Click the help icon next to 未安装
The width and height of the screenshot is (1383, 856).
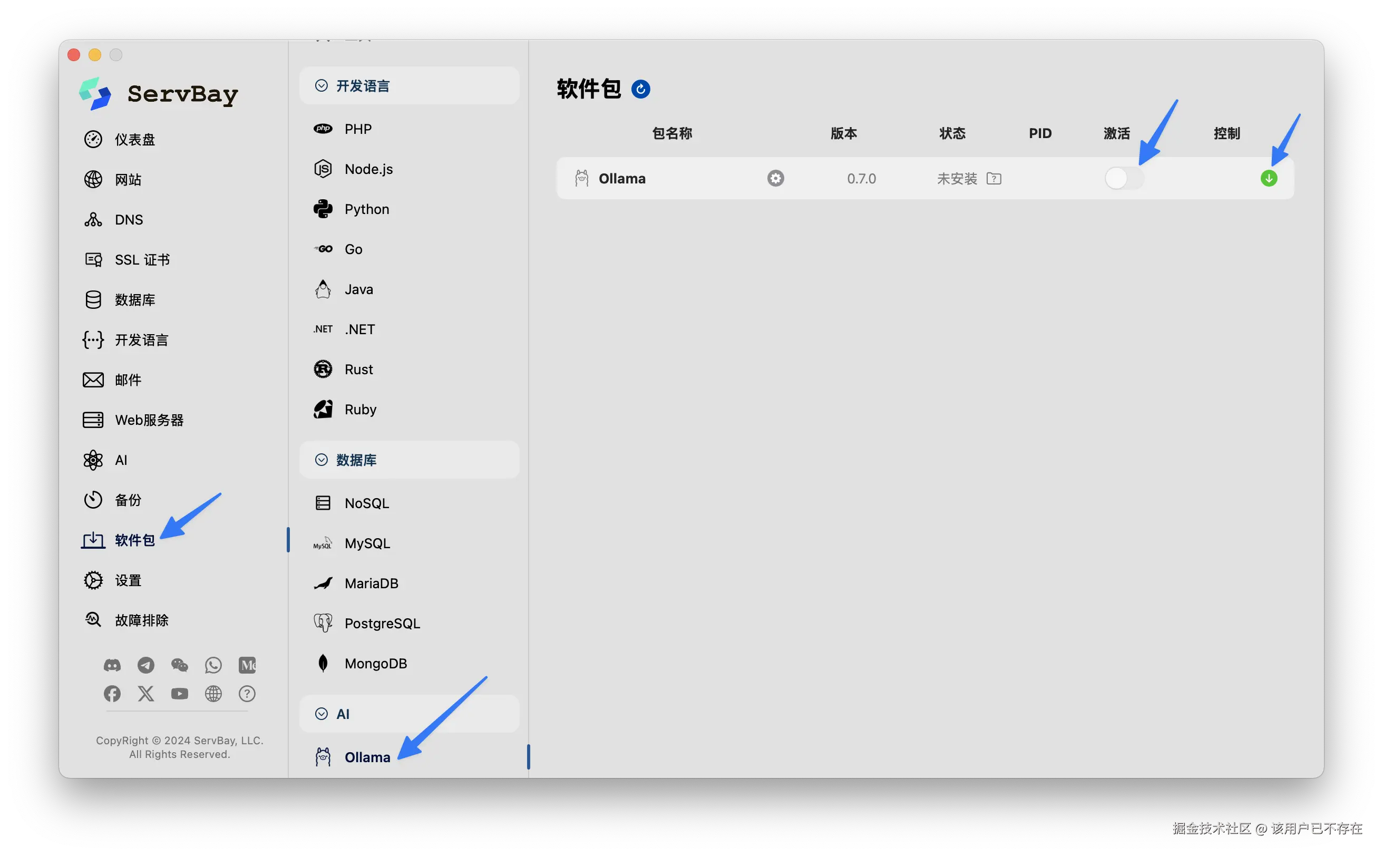(994, 179)
